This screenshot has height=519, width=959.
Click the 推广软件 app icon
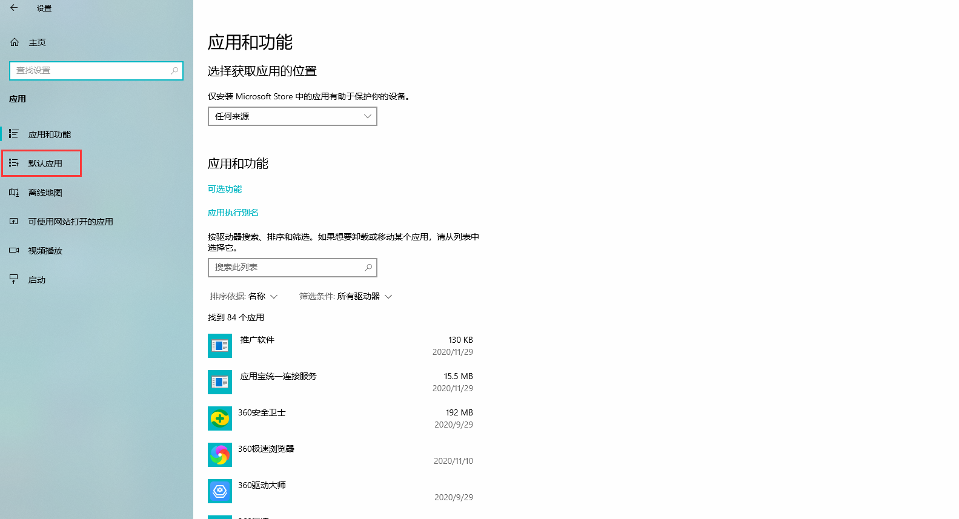220,346
